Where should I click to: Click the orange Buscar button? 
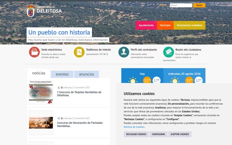point(199,5)
